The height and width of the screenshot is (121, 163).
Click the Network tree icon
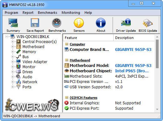[18, 82]
